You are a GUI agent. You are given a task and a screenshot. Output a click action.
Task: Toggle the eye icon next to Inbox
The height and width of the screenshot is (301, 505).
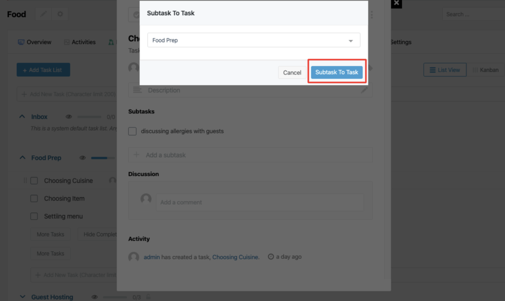tap(69, 117)
